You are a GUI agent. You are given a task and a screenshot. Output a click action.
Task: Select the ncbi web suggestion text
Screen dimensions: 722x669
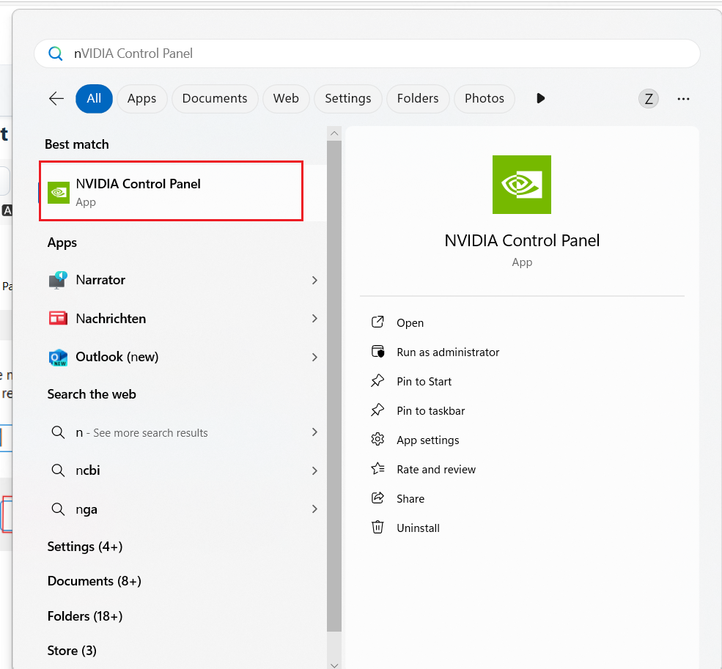(x=87, y=470)
